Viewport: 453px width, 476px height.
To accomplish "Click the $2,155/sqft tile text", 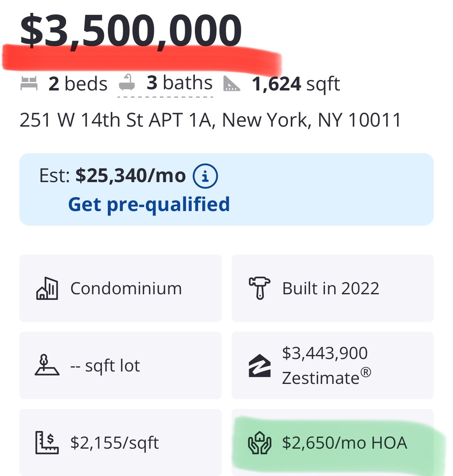I will pos(114,443).
